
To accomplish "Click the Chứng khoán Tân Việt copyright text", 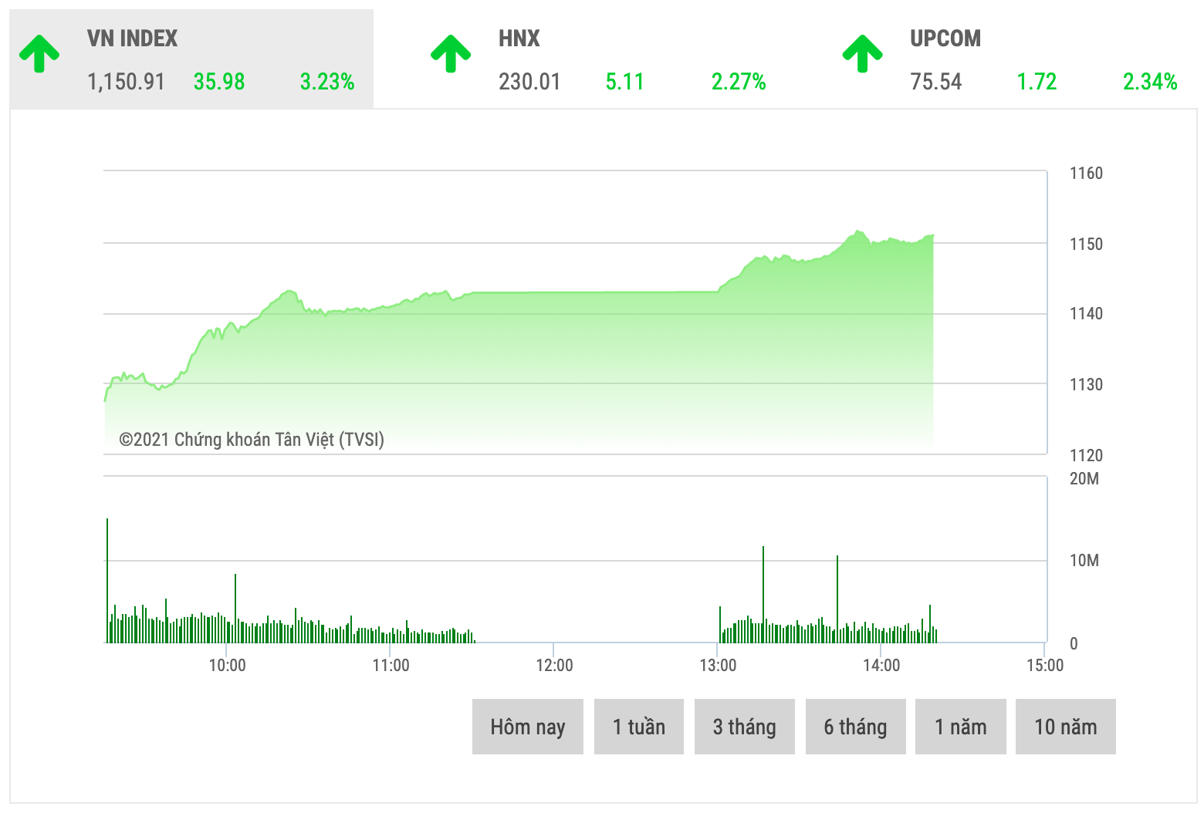I will point(252,440).
